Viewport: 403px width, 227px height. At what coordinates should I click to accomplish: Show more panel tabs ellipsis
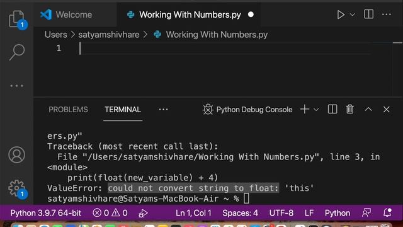(163, 110)
